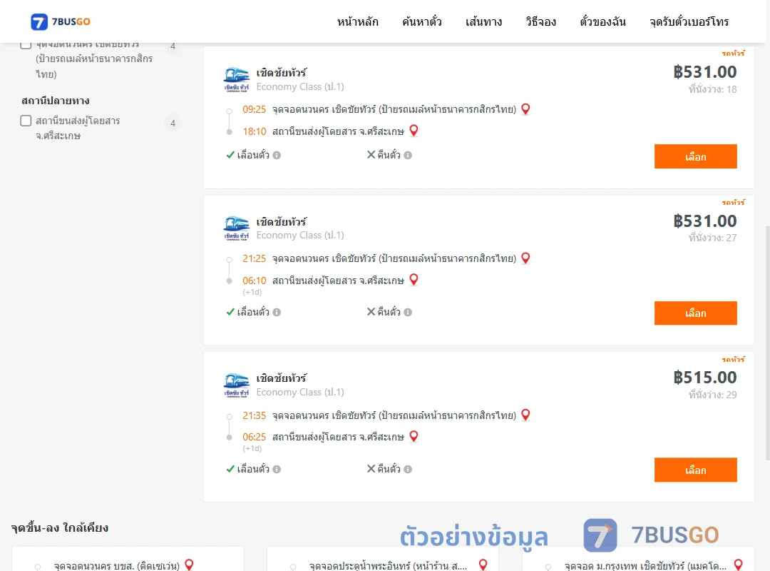Image resolution: width=770 pixels, height=571 pixels.
Task: Click the จุดขึ้น-ลง ใกล้เคียง heading
Action: click(x=60, y=527)
